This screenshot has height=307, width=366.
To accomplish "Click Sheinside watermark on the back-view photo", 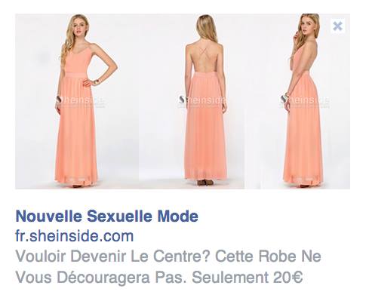I will click(203, 100).
